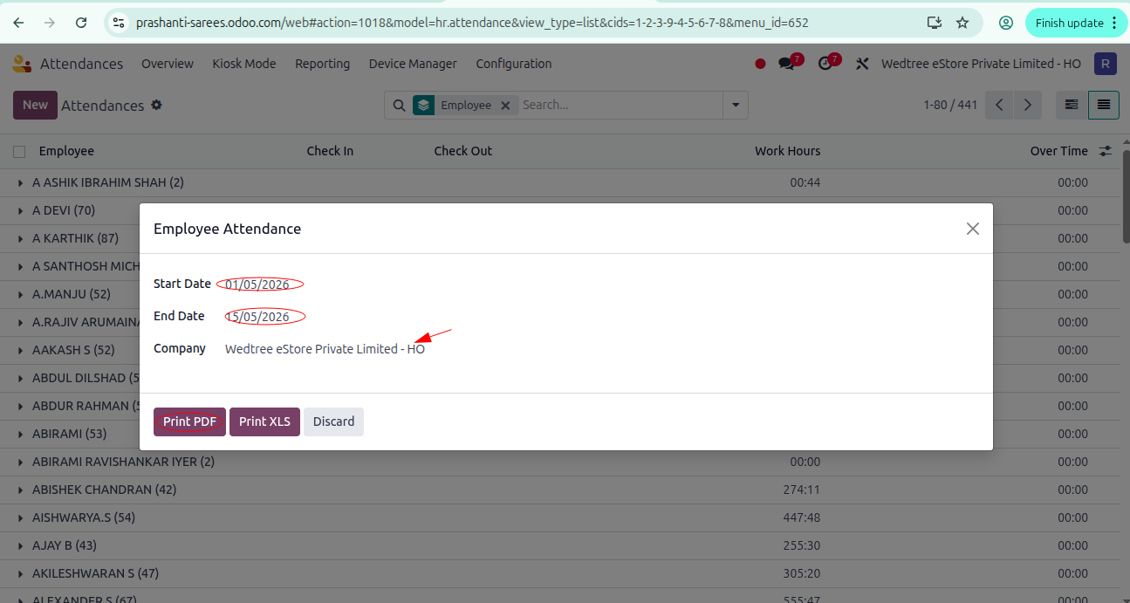Click the search magnifier icon

(399, 105)
